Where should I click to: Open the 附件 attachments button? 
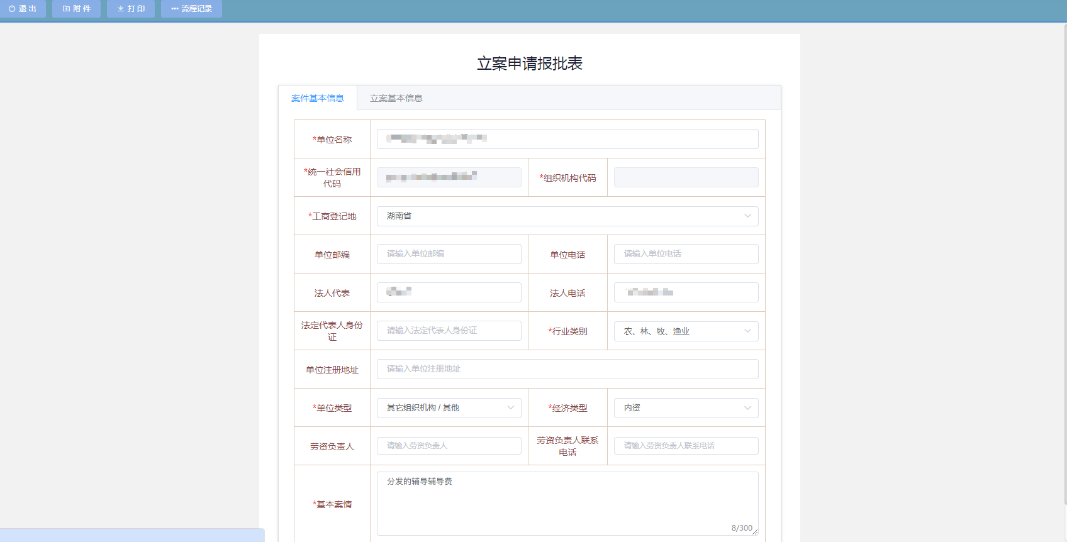[x=76, y=9]
